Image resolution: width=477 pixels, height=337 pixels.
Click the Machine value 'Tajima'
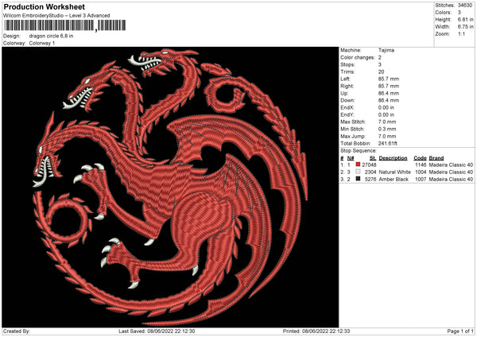(x=386, y=50)
